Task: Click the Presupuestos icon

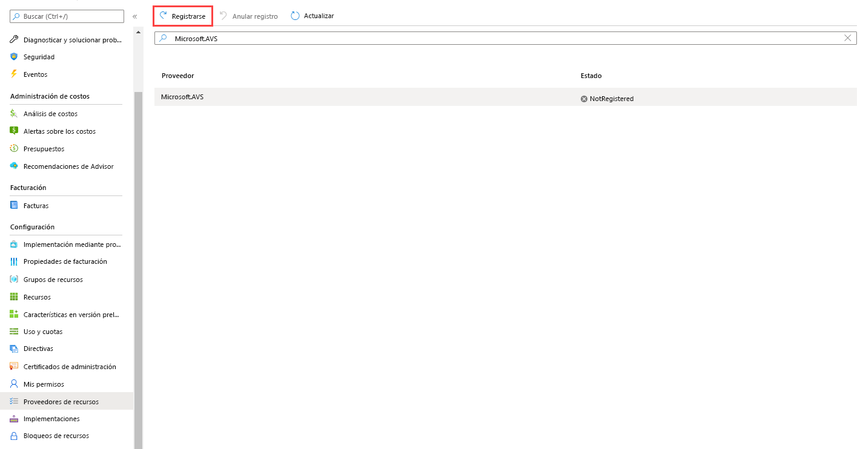Action: (13, 148)
